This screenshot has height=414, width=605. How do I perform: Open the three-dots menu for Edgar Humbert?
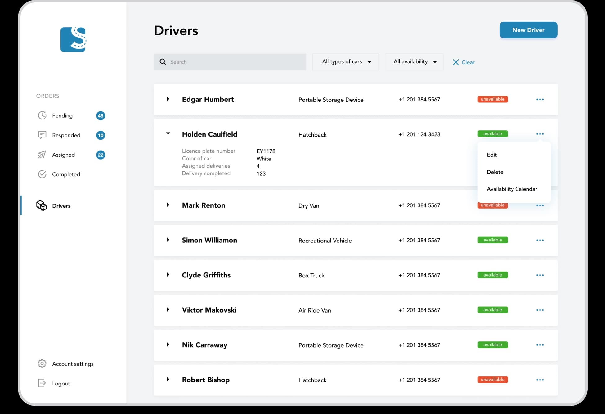540,99
